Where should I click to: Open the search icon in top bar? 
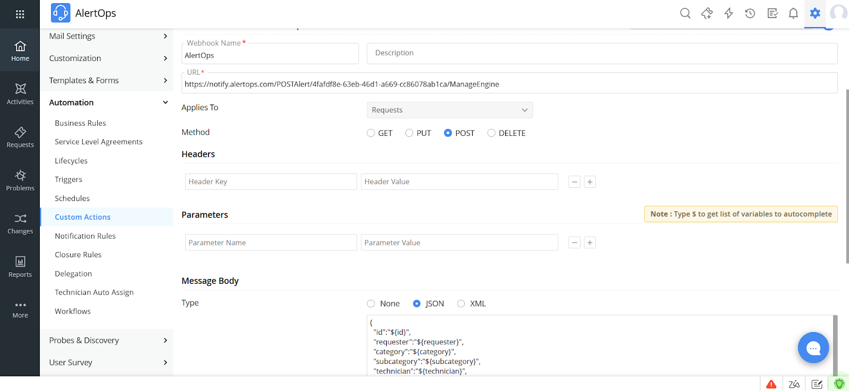(x=685, y=13)
